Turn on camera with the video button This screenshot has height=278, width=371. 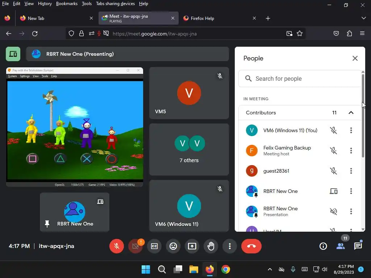(x=136, y=246)
